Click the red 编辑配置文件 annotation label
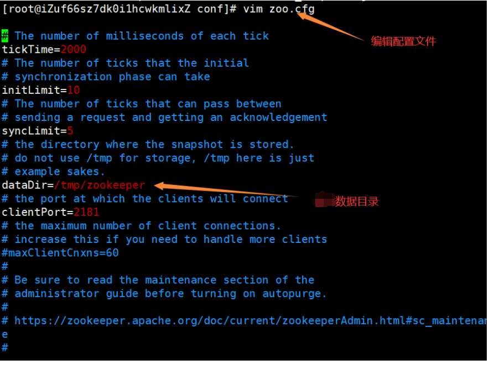The width and height of the screenshot is (489, 365). tap(403, 41)
